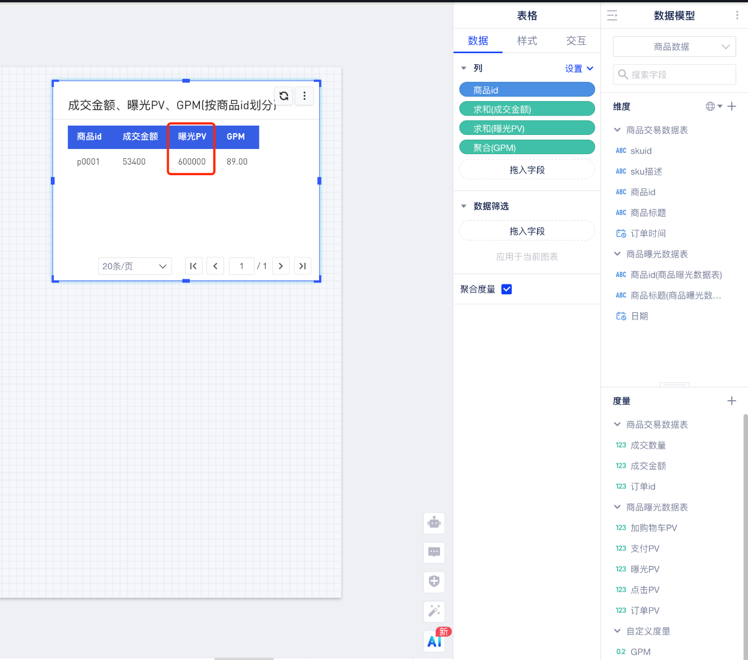The image size is (748, 660).
Task: Collapse the data model panel icon
Action: 612,16
